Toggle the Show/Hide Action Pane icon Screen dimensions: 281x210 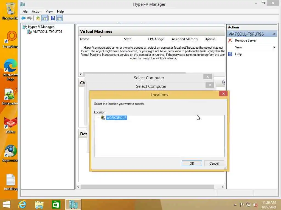pyautogui.click(x=59, y=18)
